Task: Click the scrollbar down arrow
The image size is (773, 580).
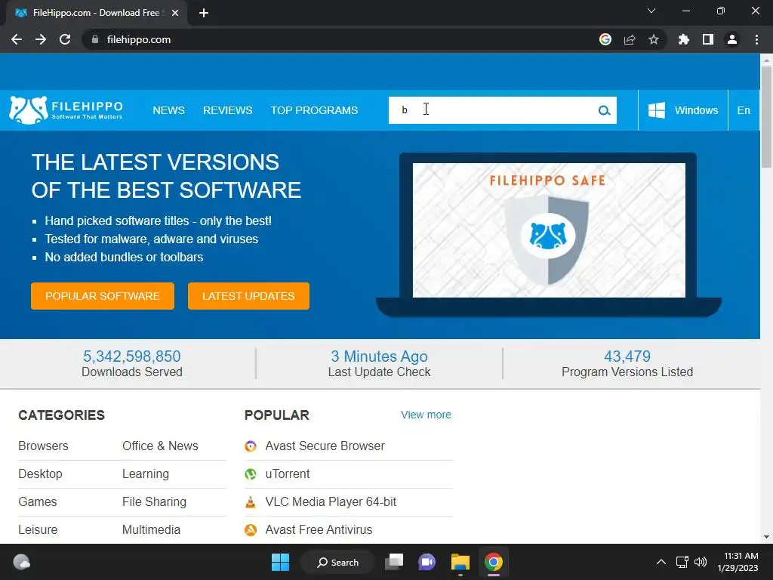Action: pos(766,537)
